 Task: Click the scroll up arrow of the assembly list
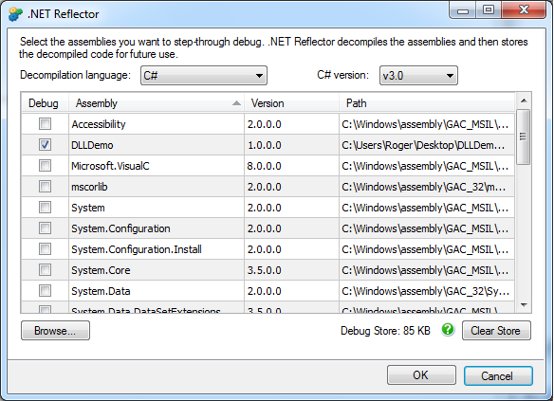[x=524, y=100]
